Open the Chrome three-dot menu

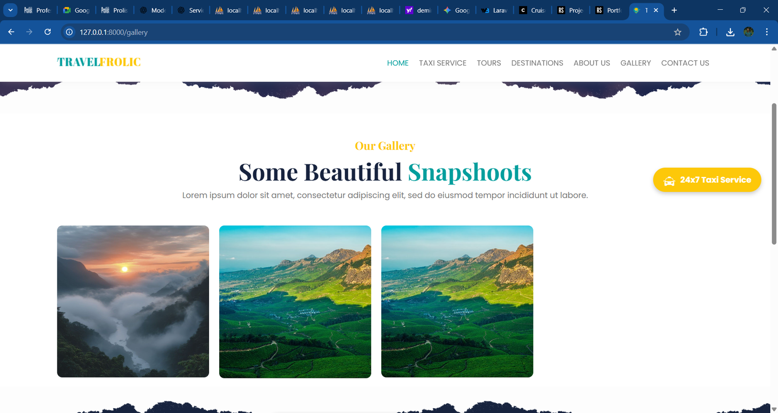tap(767, 32)
